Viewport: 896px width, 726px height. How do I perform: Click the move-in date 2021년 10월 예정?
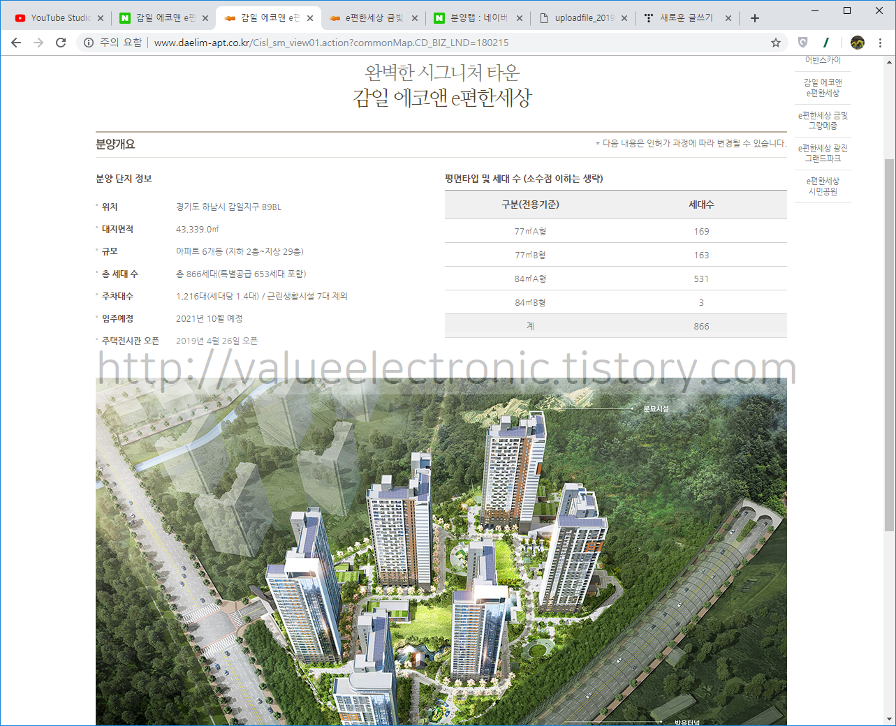209,318
